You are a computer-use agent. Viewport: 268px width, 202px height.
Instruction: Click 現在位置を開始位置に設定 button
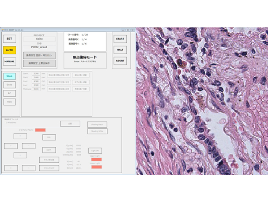(59, 75)
